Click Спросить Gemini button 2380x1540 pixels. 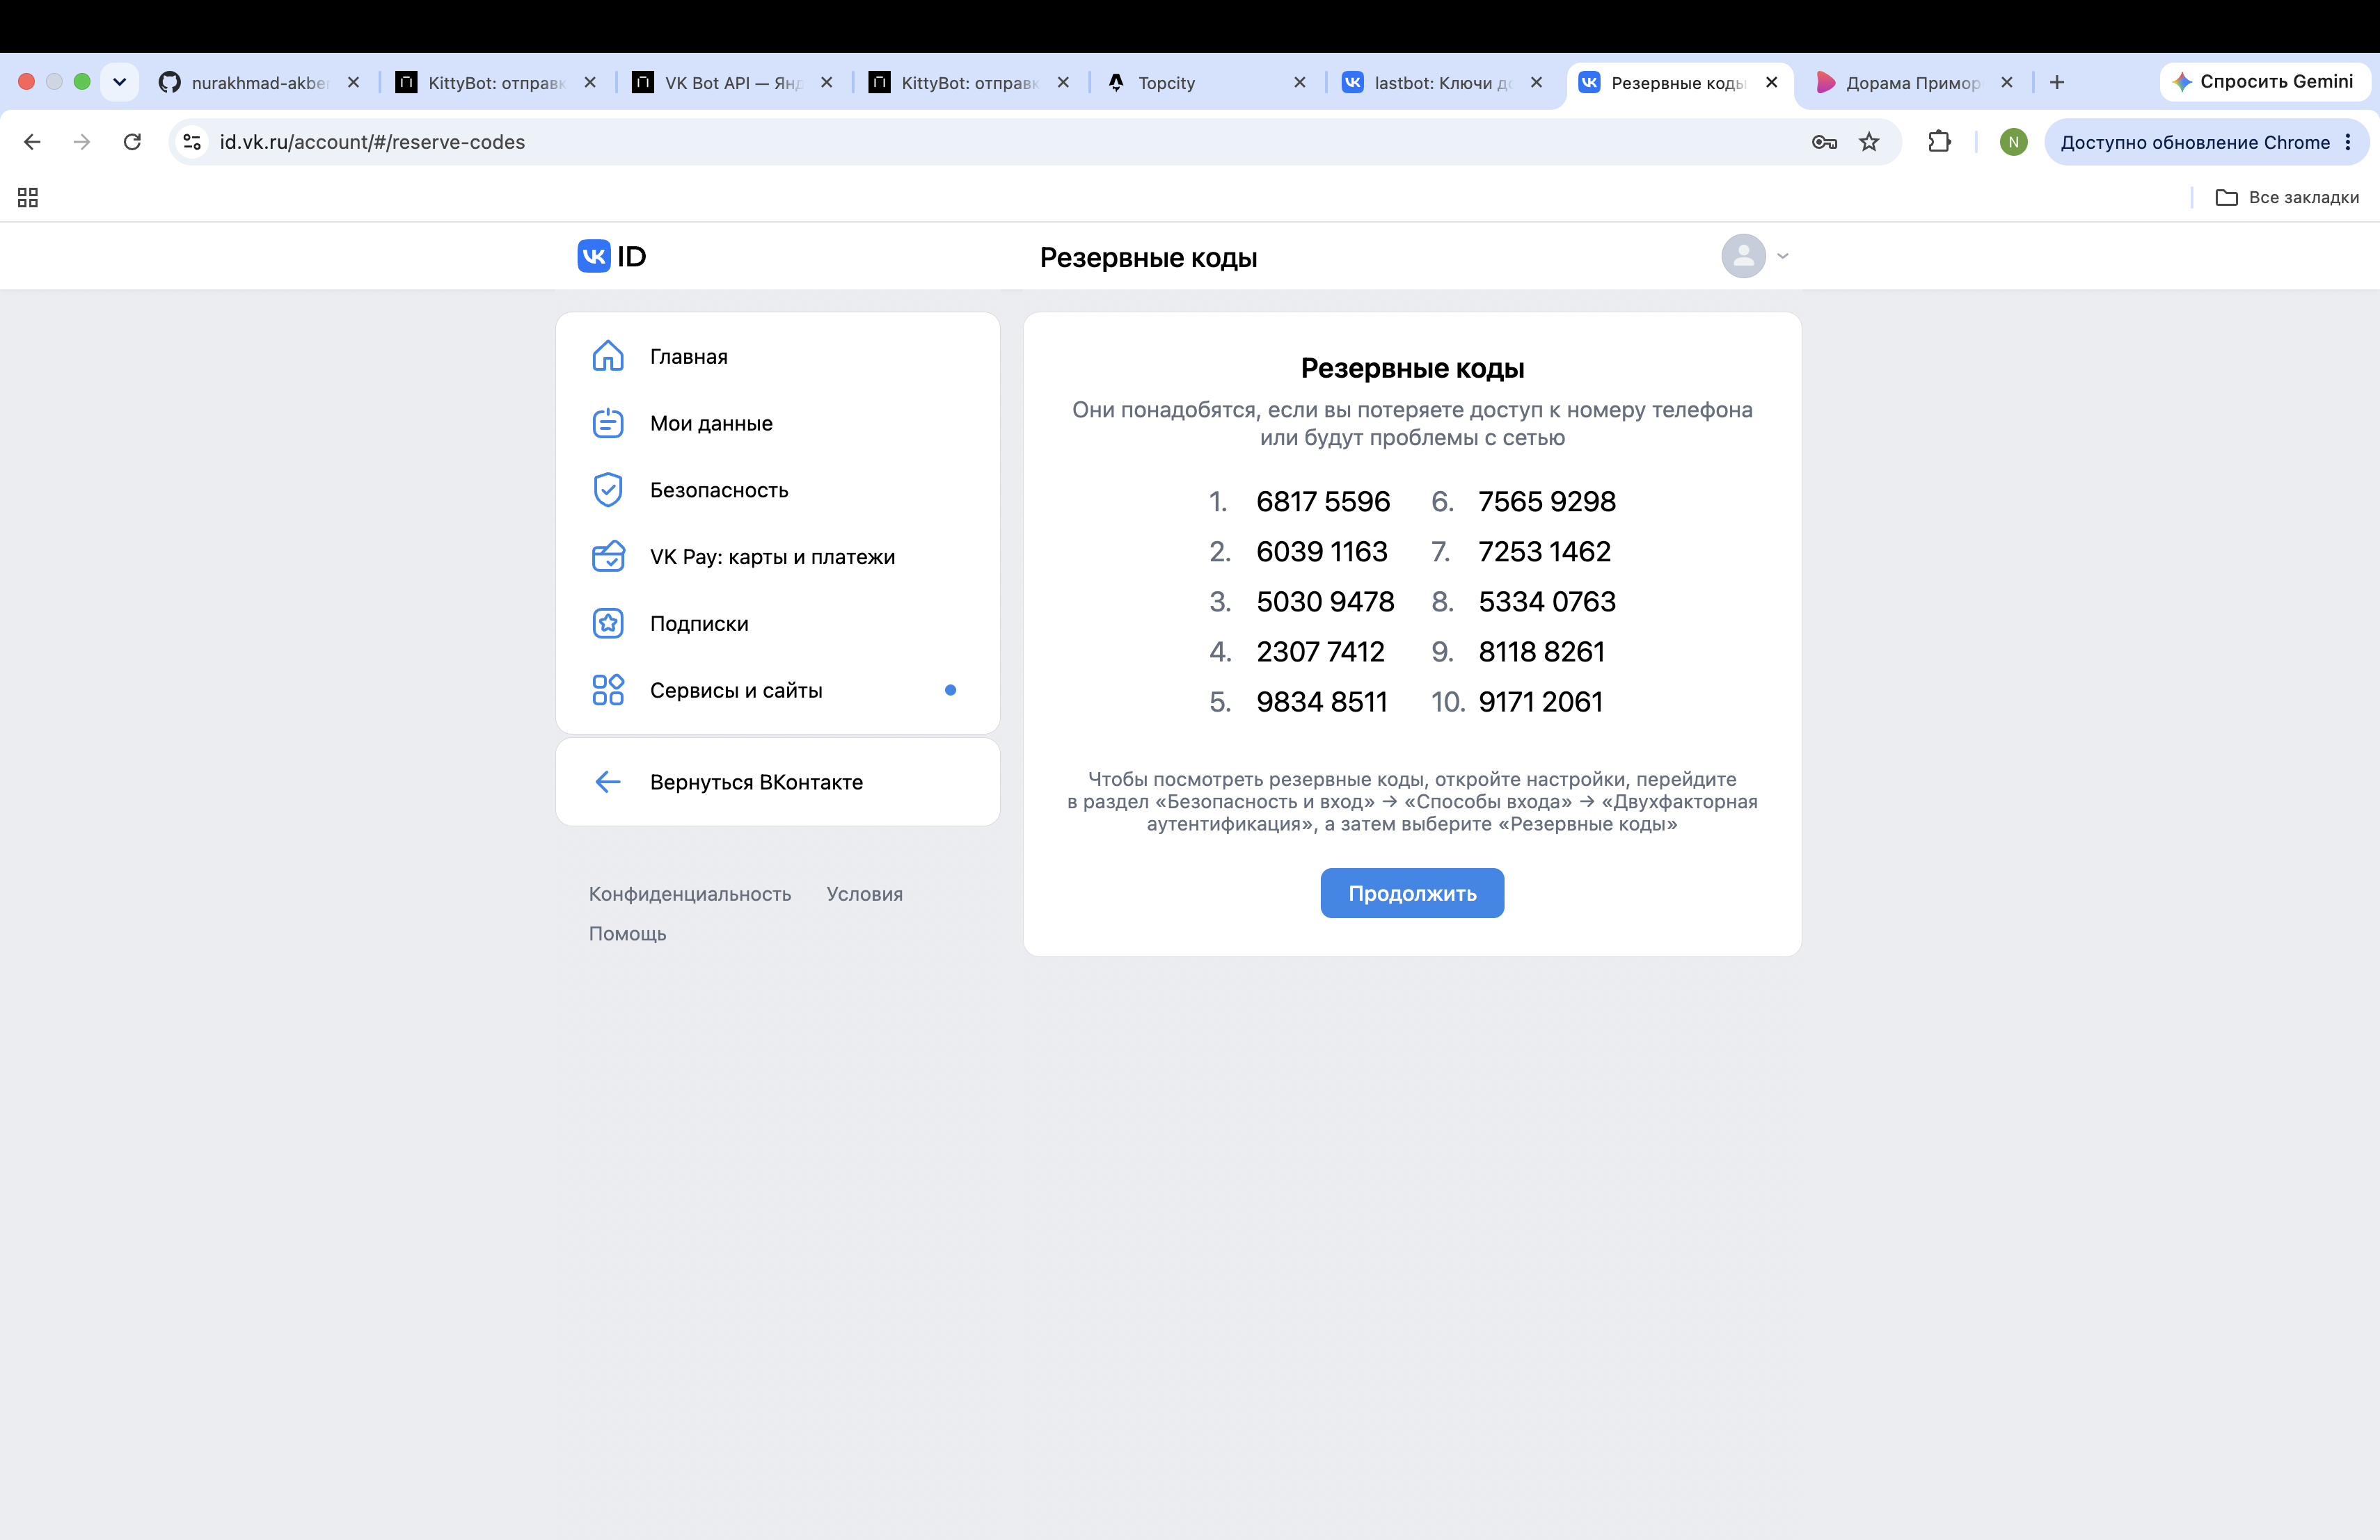pyautogui.click(x=2264, y=82)
